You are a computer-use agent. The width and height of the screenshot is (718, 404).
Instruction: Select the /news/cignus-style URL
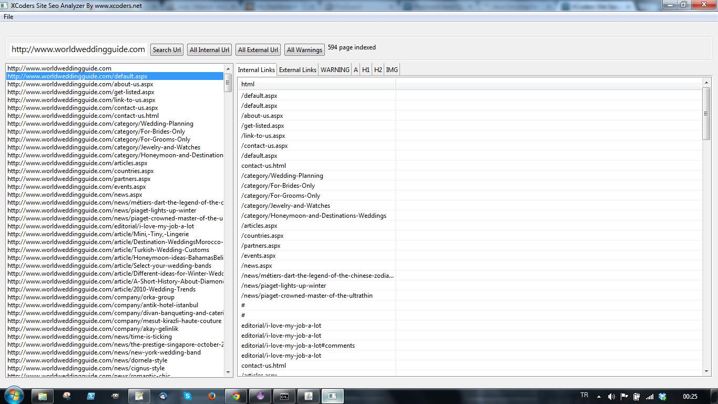115,368
